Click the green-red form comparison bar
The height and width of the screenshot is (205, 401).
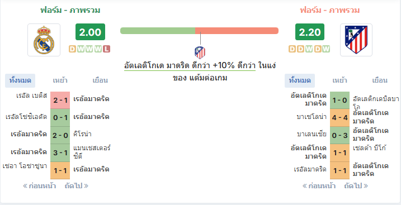(x=199, y=31)
